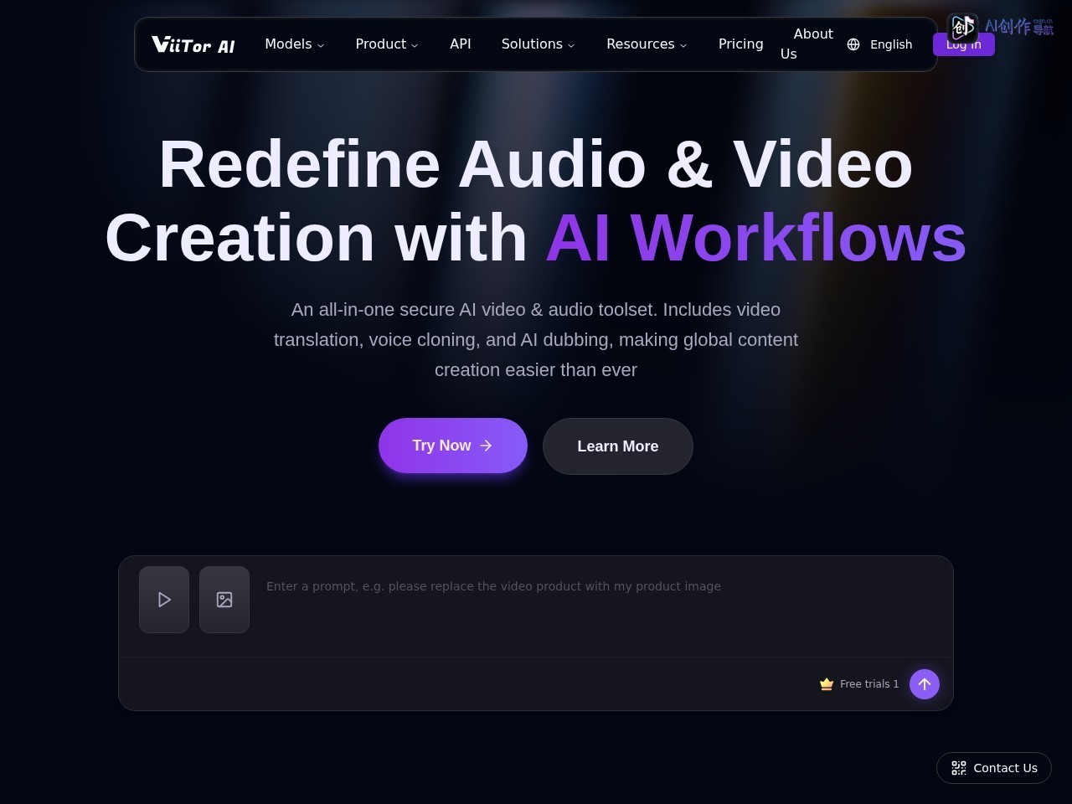Image resolution: width=1072 pixels, height=804 pixels.
Task: Submit prompt with the purple arrow button
Action: point(925,683)
